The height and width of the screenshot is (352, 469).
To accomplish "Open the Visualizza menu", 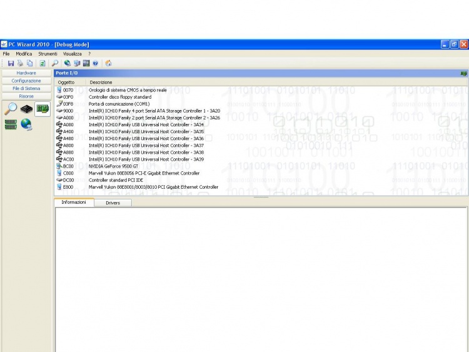I will point(72,54).
